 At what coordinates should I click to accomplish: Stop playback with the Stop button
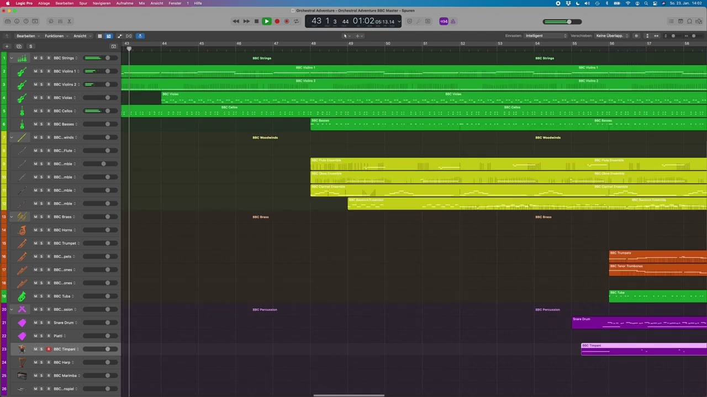(256, 22)
